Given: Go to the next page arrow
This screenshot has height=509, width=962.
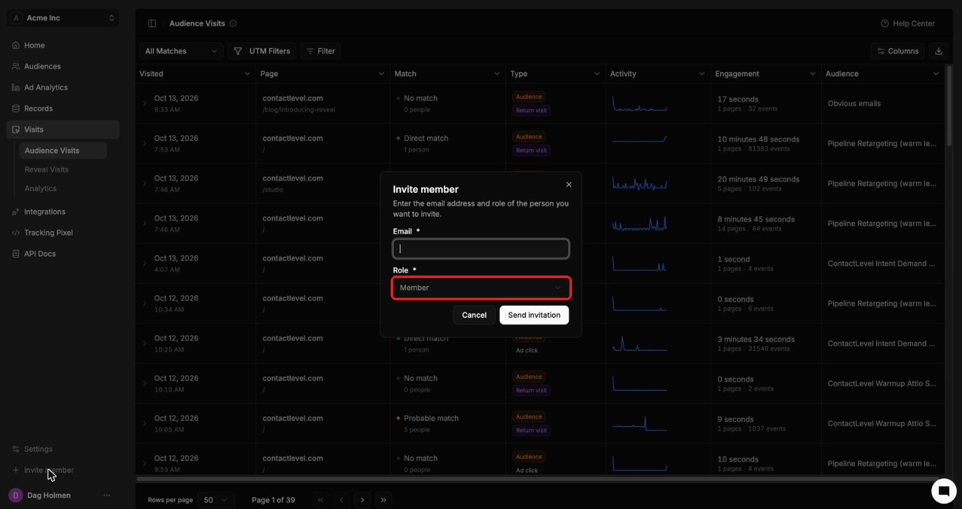Looking at the screenshot, I should click(x=363, y=500).
